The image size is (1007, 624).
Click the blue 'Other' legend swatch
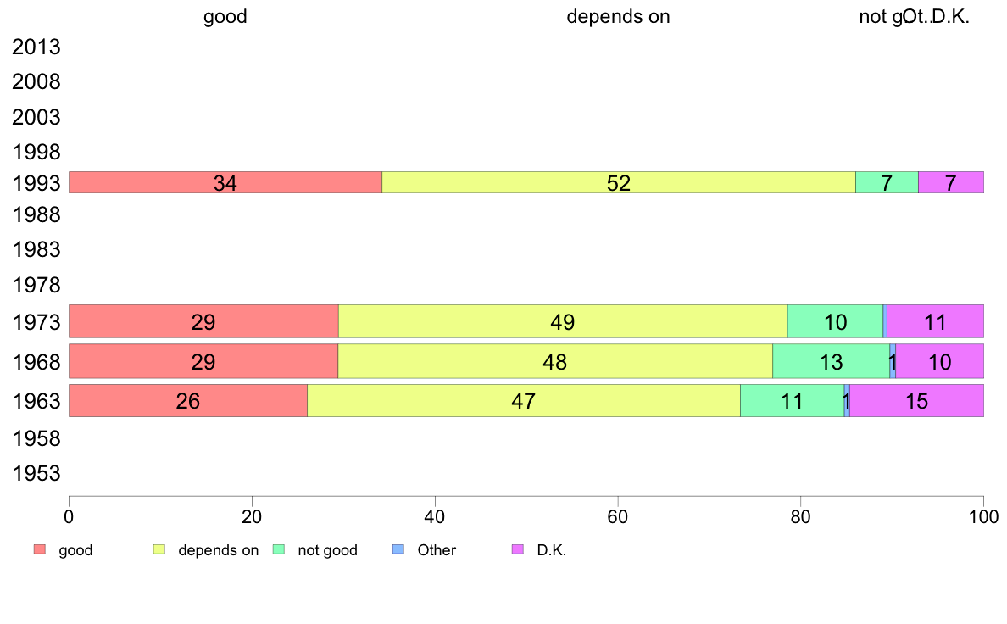coord(398,549)
